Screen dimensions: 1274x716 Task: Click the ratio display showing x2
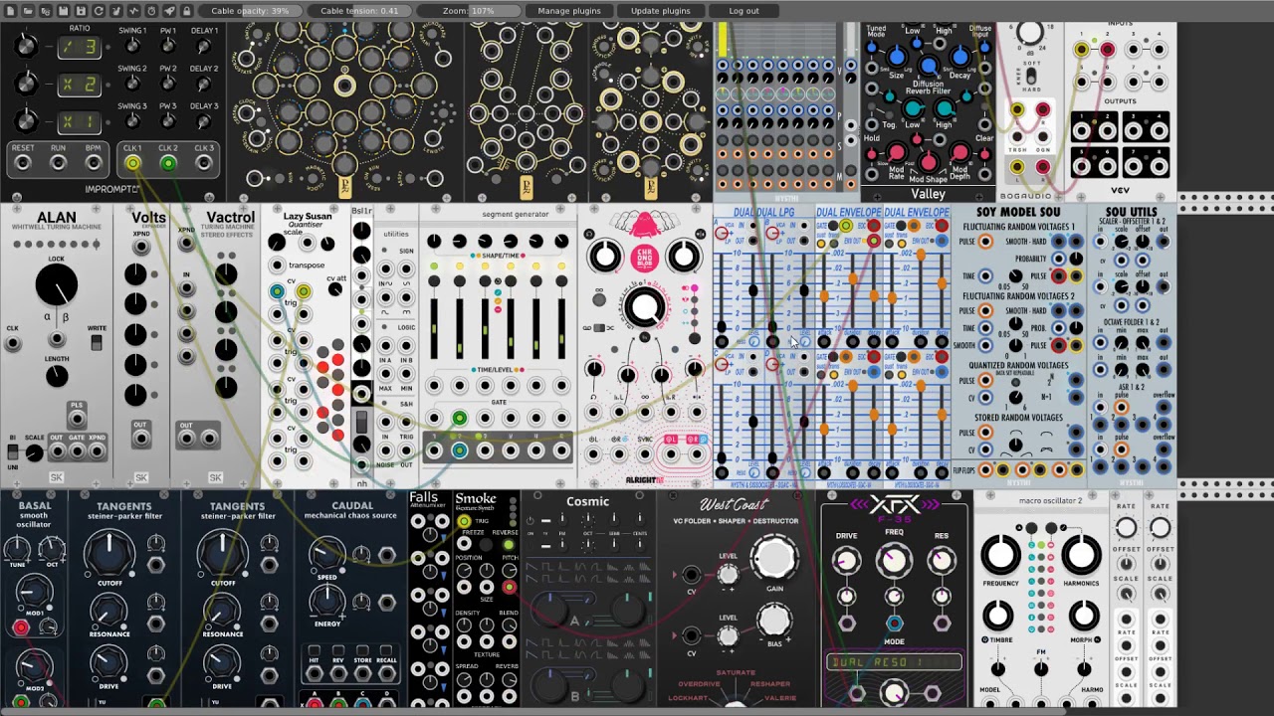coord(79,85)
